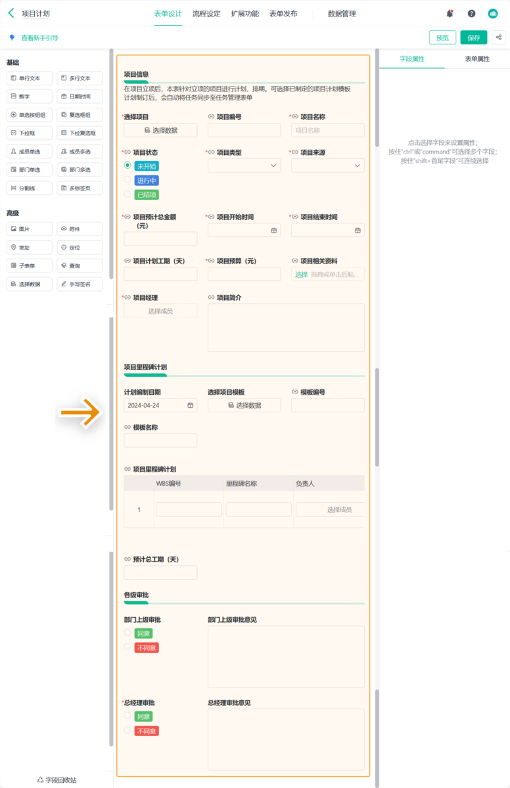This screenshot has height=788, width=510.
Task: Open the 项目结束时间 date picker
Action: point(327,230)
